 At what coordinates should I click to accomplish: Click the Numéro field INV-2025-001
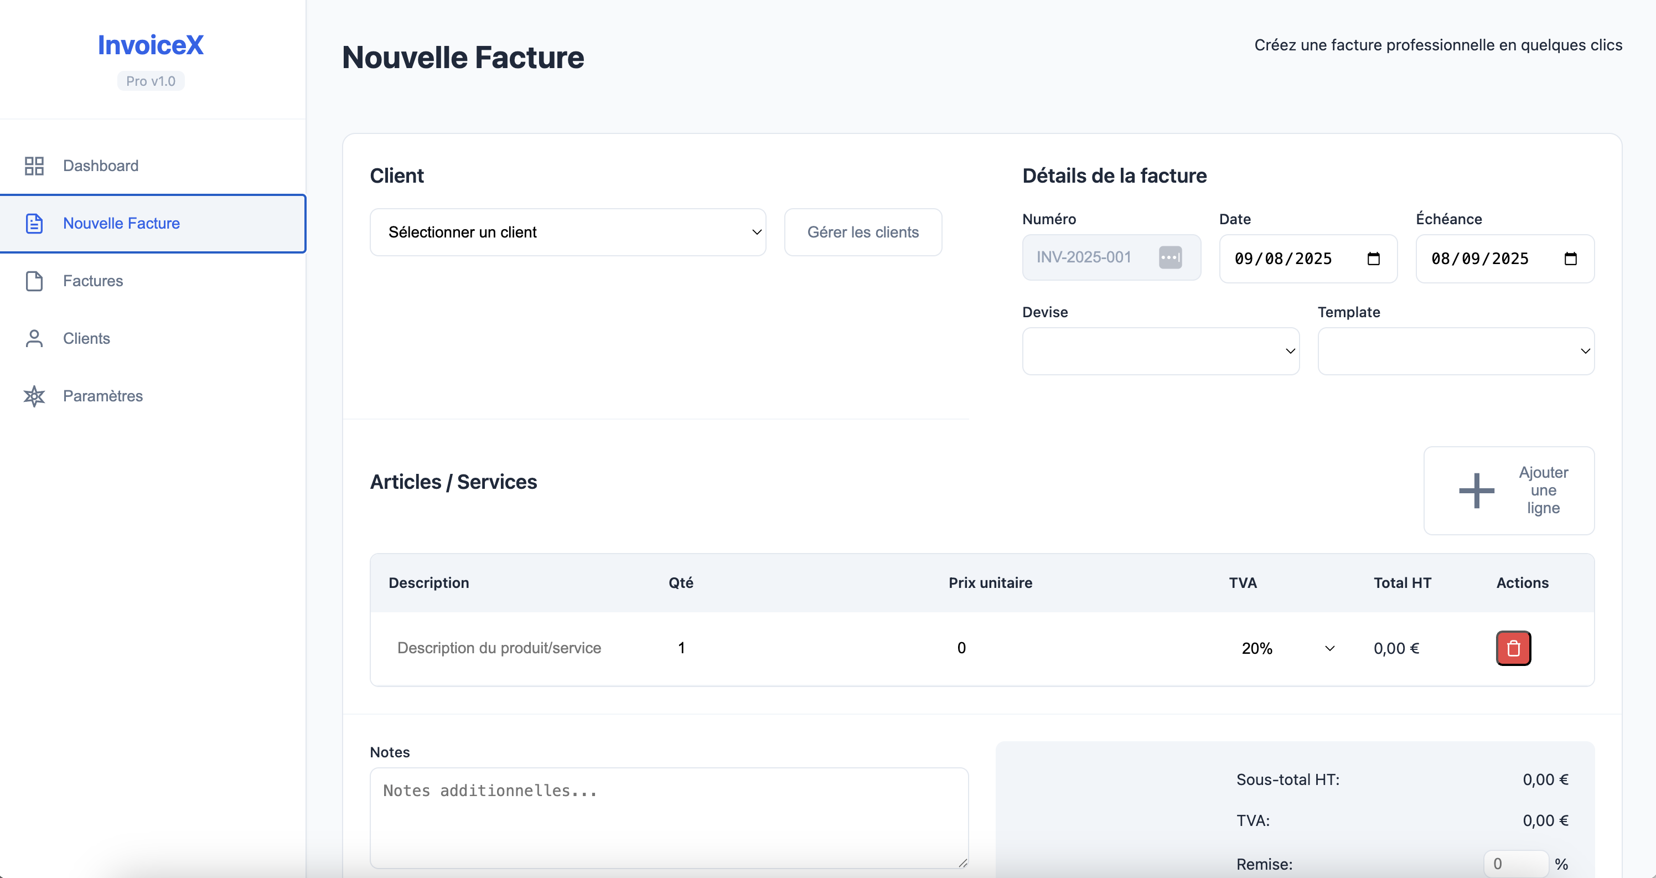tap(1111, 257)
